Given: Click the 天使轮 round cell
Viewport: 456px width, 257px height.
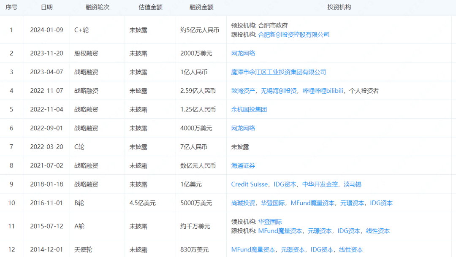Looking at the screenshot, I should coord(84,249).
